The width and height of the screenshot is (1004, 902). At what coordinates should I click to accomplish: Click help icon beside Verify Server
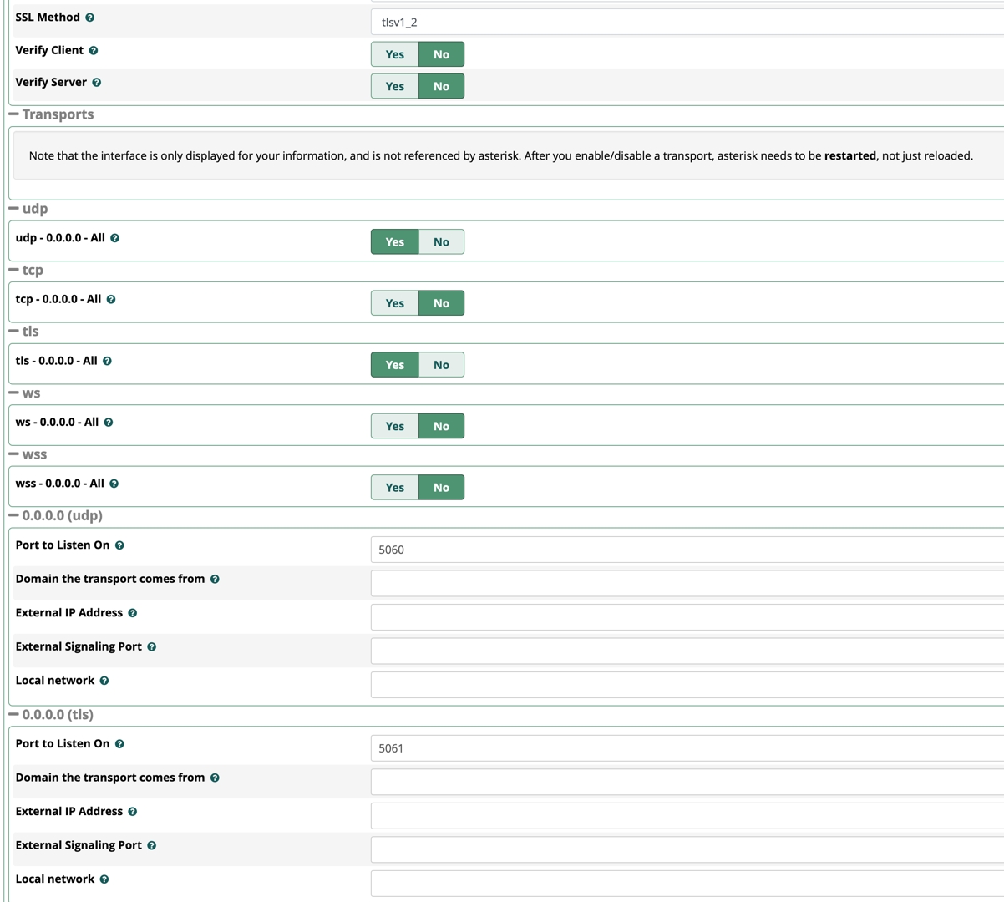coord(97,83)
